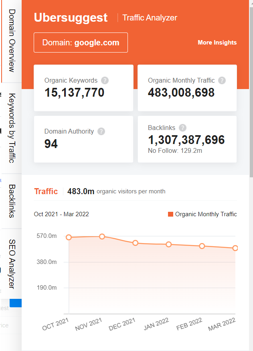The height and width of the screenshot is (351, 253).
Task: Select the Dec 2021 chart data point
Action: click(136, 243)
